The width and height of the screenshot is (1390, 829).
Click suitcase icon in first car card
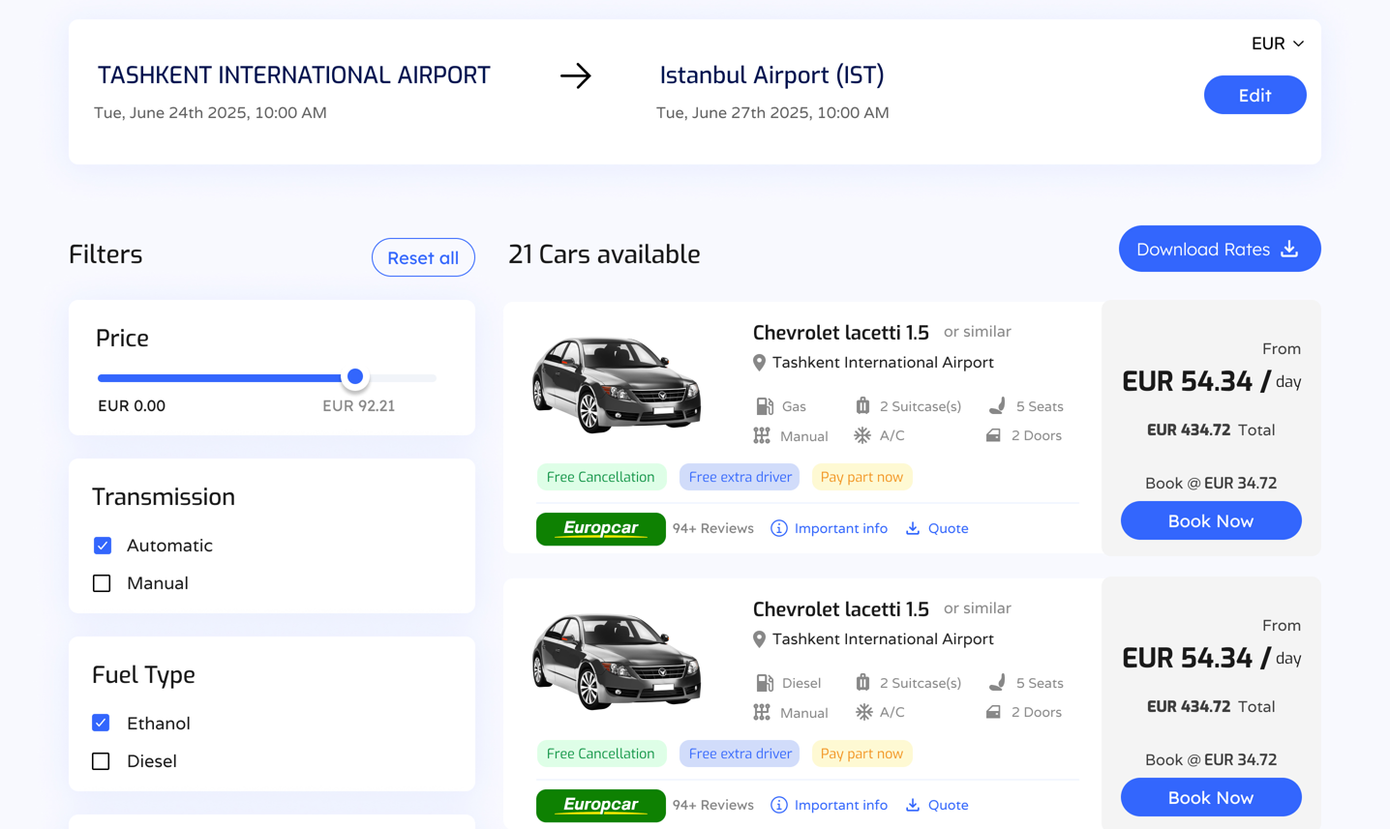(862, 405)
